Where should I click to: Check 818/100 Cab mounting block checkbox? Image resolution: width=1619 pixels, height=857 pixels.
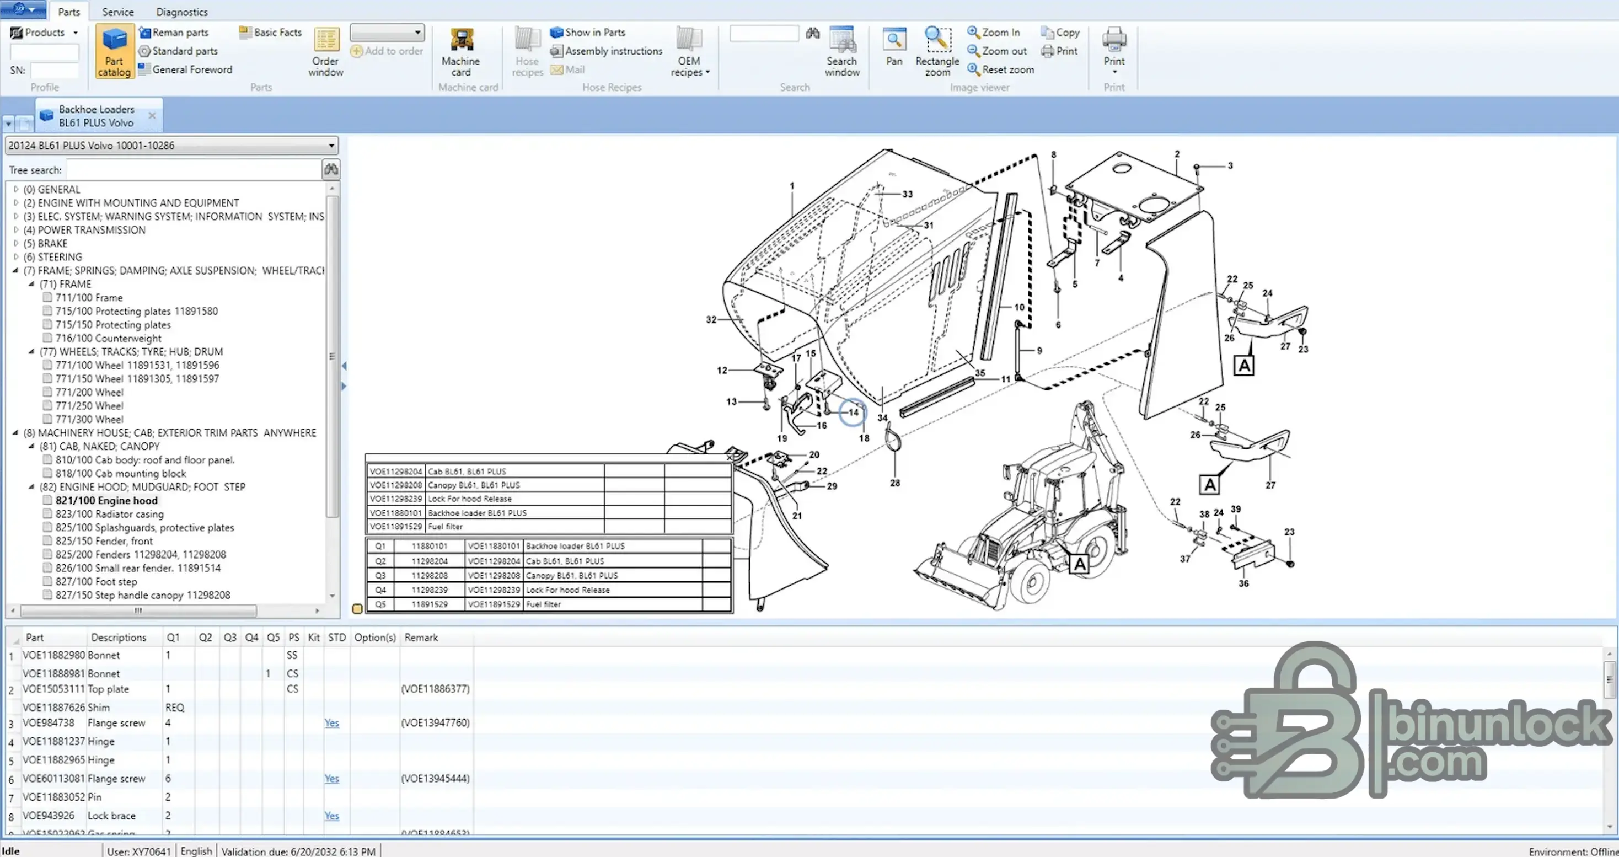click(x=47, y=473)
